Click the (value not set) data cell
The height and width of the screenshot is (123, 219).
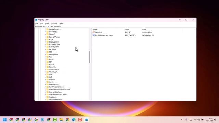click(x=147, y=32)
